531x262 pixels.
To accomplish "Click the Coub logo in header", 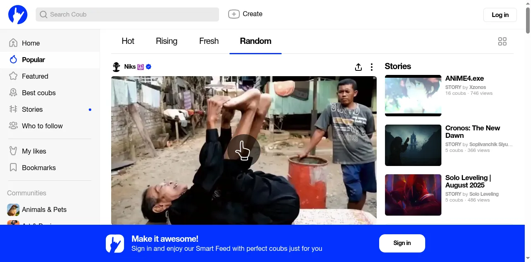I will [18, 14].
